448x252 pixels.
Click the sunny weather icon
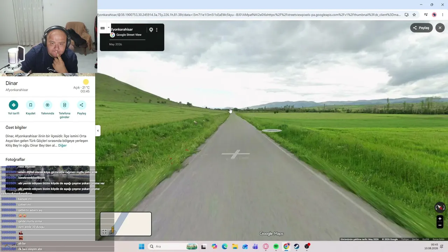pyautogui.click(x=86, y=82)
